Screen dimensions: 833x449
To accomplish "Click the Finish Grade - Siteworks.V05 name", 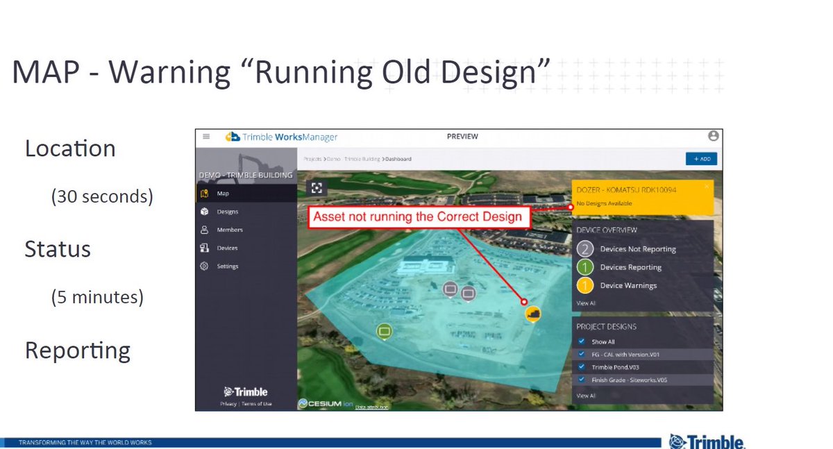I will coord(630,380).
